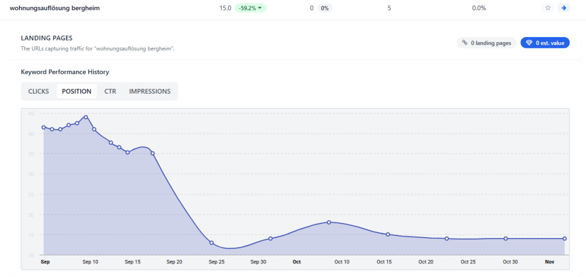Screen dimensions: 586x277
Task: Show the IMPRESSIONS chart tab
Action: point(149,91)
